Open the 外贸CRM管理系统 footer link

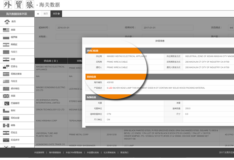(x=74, y=152)
